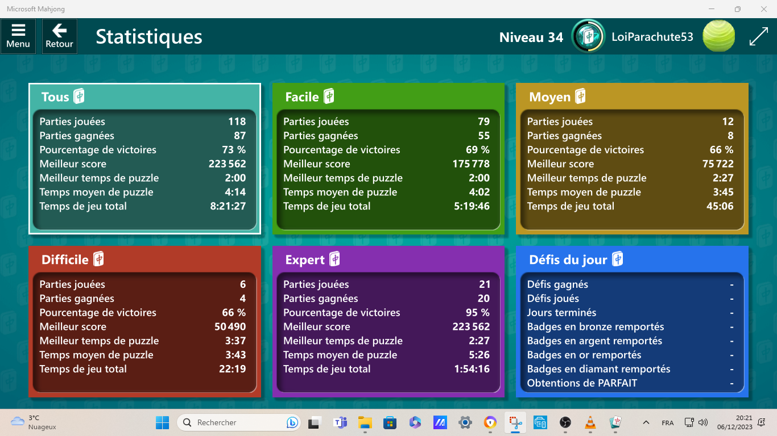The width and height of the screenshot is (777, 436).
Task: Select the Moyen statistics panel
Action: click(632, 158)
